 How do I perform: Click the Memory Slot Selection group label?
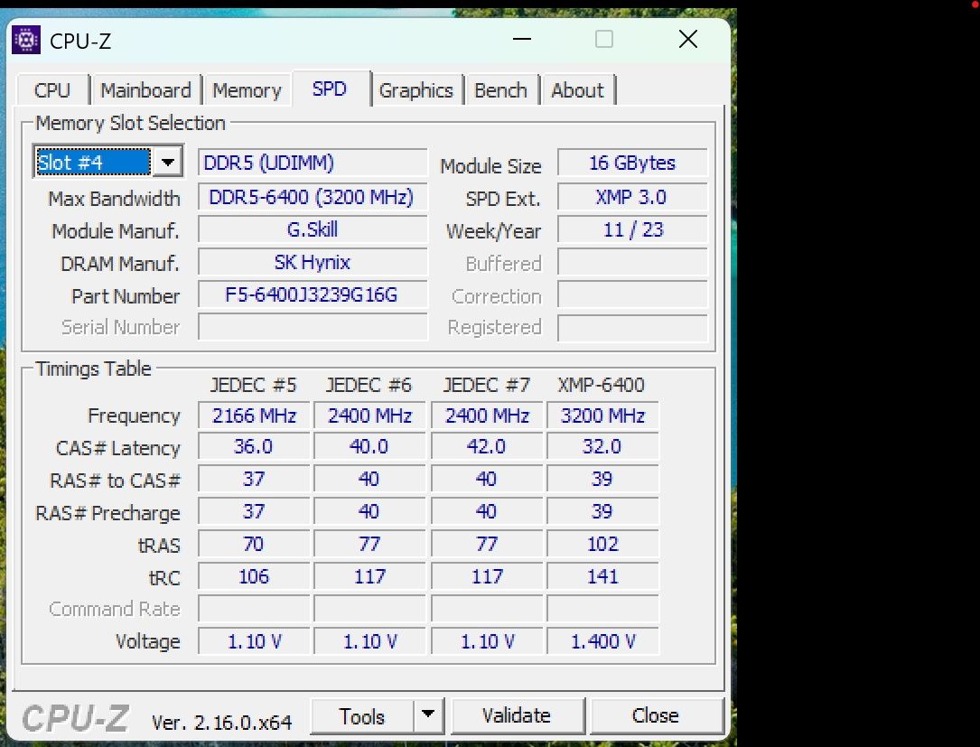pyautogui.click(x=130, y=123)
